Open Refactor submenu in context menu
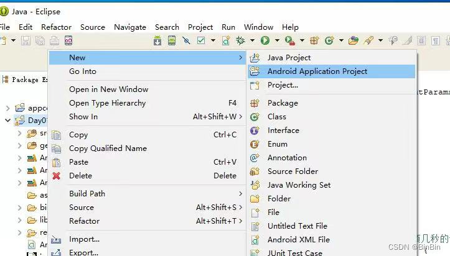Image resolution: width=450 pixels, height=256 pixels. [x=148, y=221]
